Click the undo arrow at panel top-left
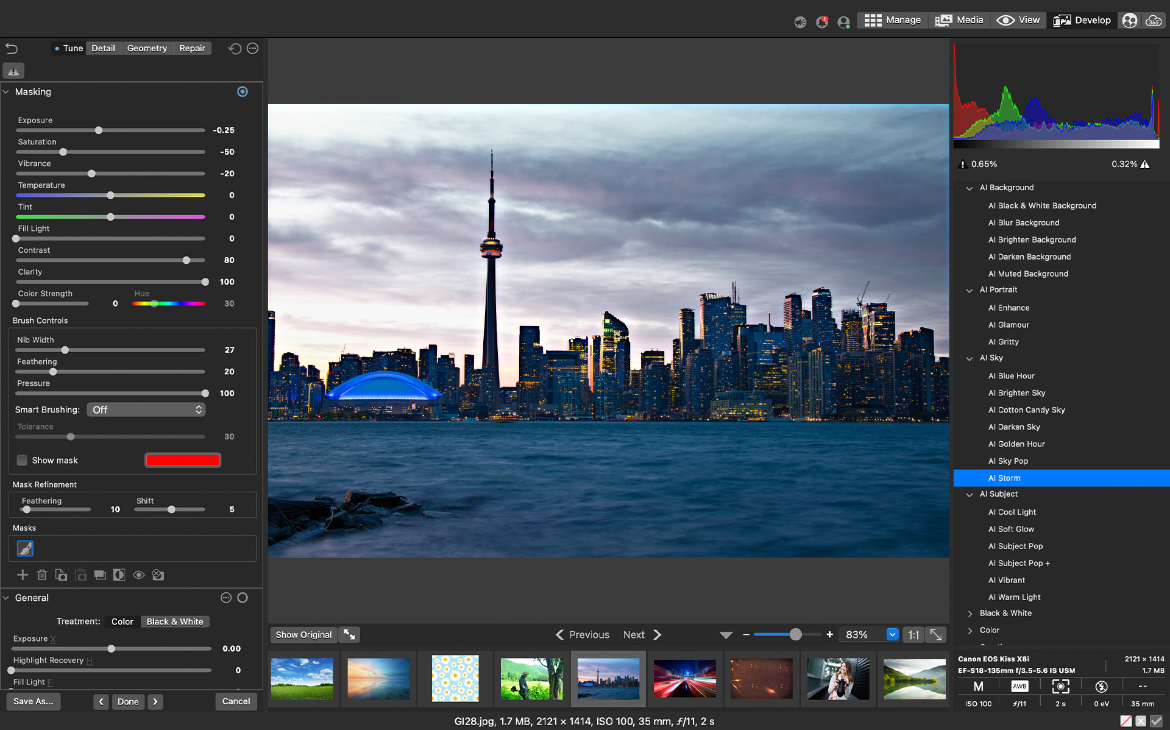This screenshot has width=1170, height=730. pos(12,48)
